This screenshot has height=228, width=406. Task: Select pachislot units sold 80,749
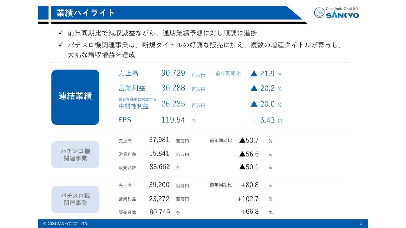(160, 212)
